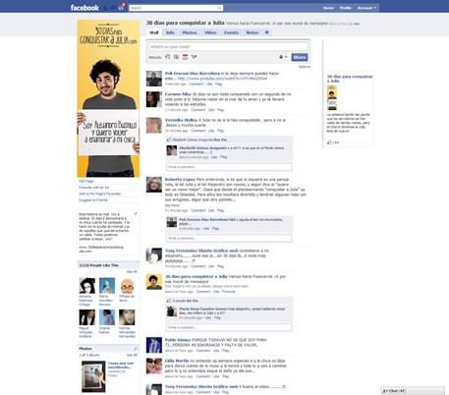Click pencil edit icon in the about box
This screenshot has width=449, height=395.
(x=136, y=214)
